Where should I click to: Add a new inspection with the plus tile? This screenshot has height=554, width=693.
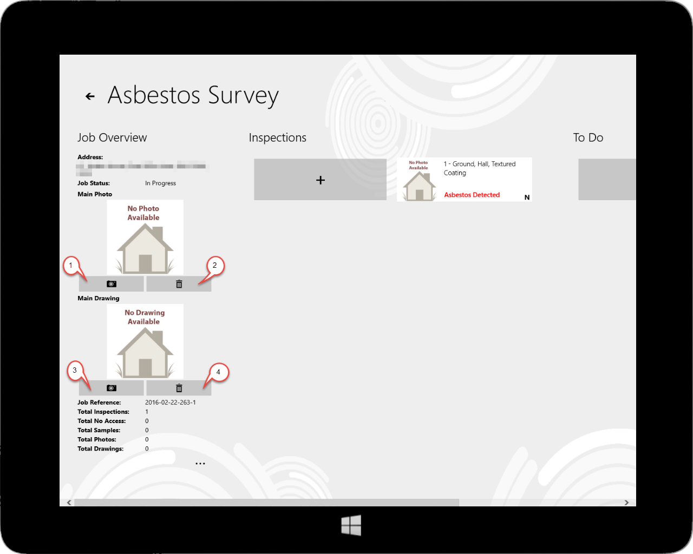(x=320, y=180)
